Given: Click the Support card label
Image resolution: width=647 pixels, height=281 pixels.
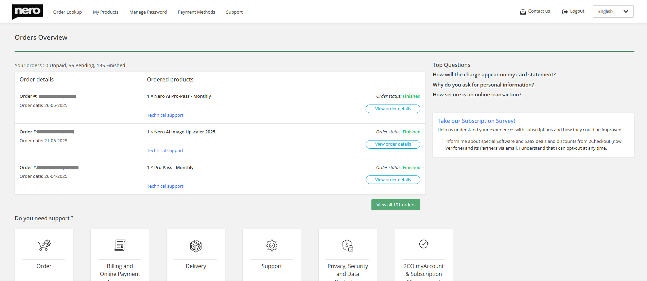Looking at the screenshot, I should 272,266.
